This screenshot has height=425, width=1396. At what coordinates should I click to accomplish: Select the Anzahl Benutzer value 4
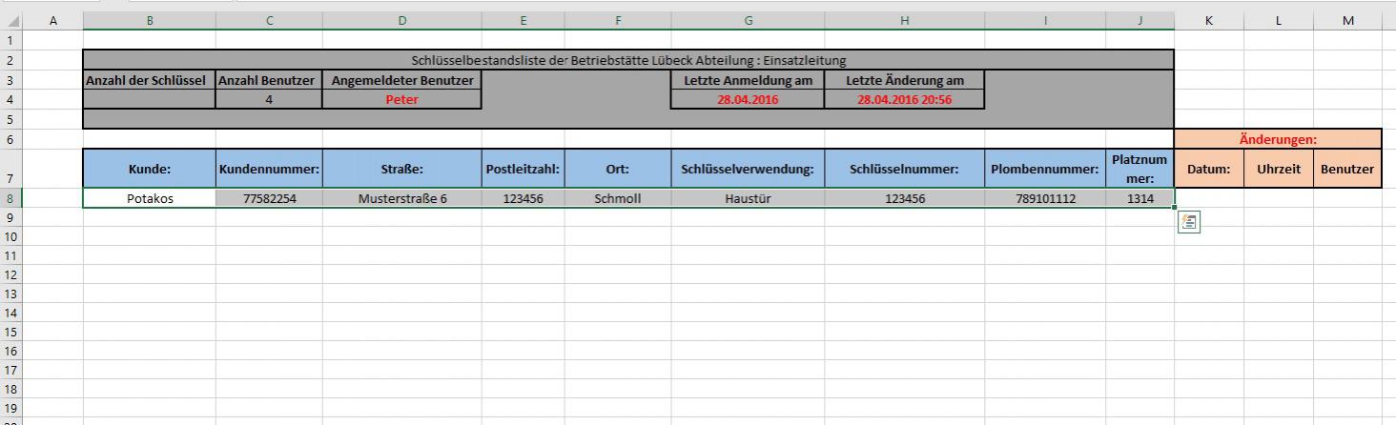(x=269, y=99)
